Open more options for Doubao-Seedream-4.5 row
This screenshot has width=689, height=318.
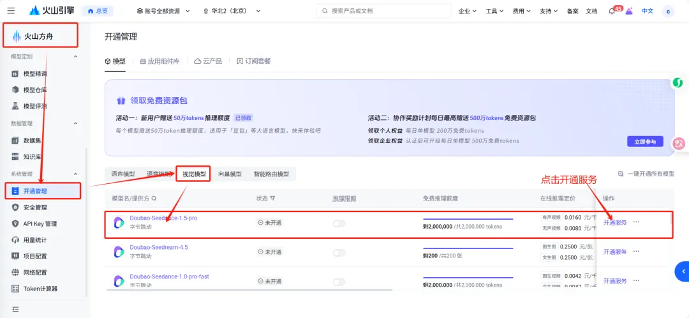[636, 251]
